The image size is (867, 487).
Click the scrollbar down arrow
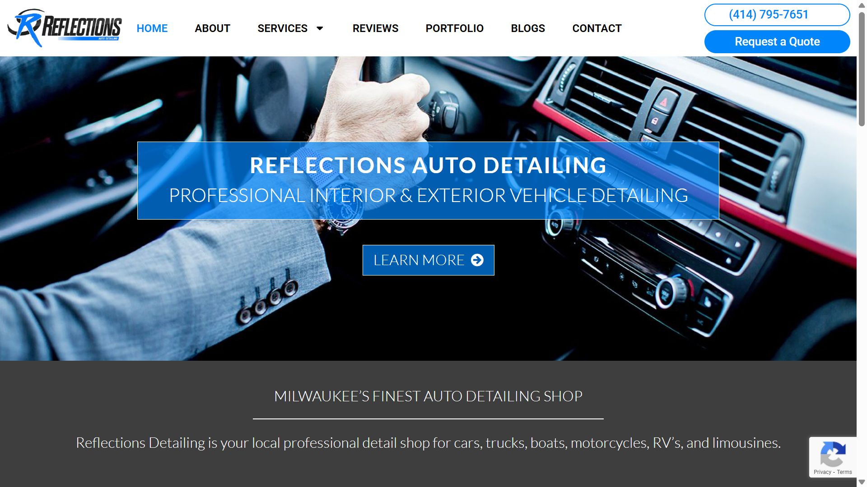point(862,482)
